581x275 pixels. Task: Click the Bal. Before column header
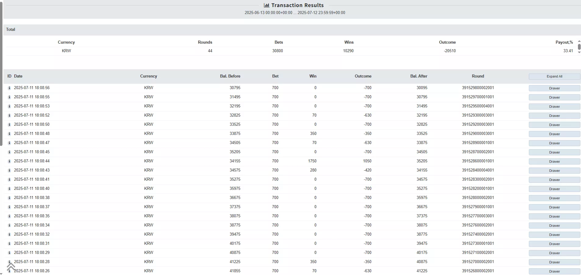[x=230, y=76]
